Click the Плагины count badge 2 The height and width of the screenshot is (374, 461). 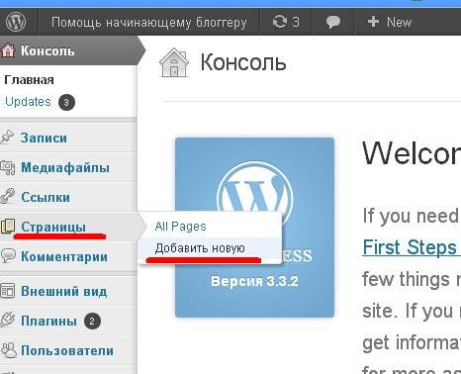92,322
